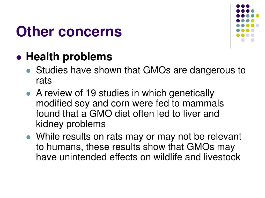Click the 'Other concerns' slide title
Image resolution: width=265 pixels, height=198 pixels.
(69, 31)
